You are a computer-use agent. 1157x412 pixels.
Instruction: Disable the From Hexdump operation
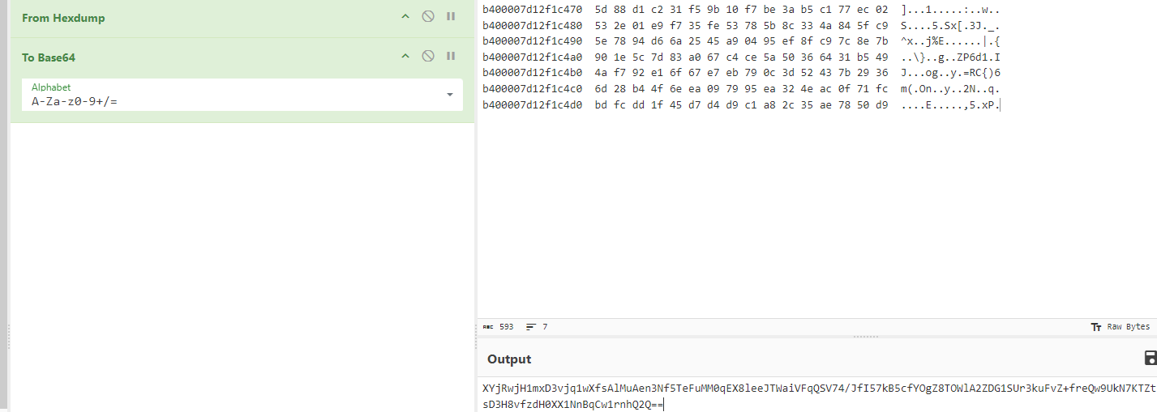pyautogui.click(x=427, y=16)
